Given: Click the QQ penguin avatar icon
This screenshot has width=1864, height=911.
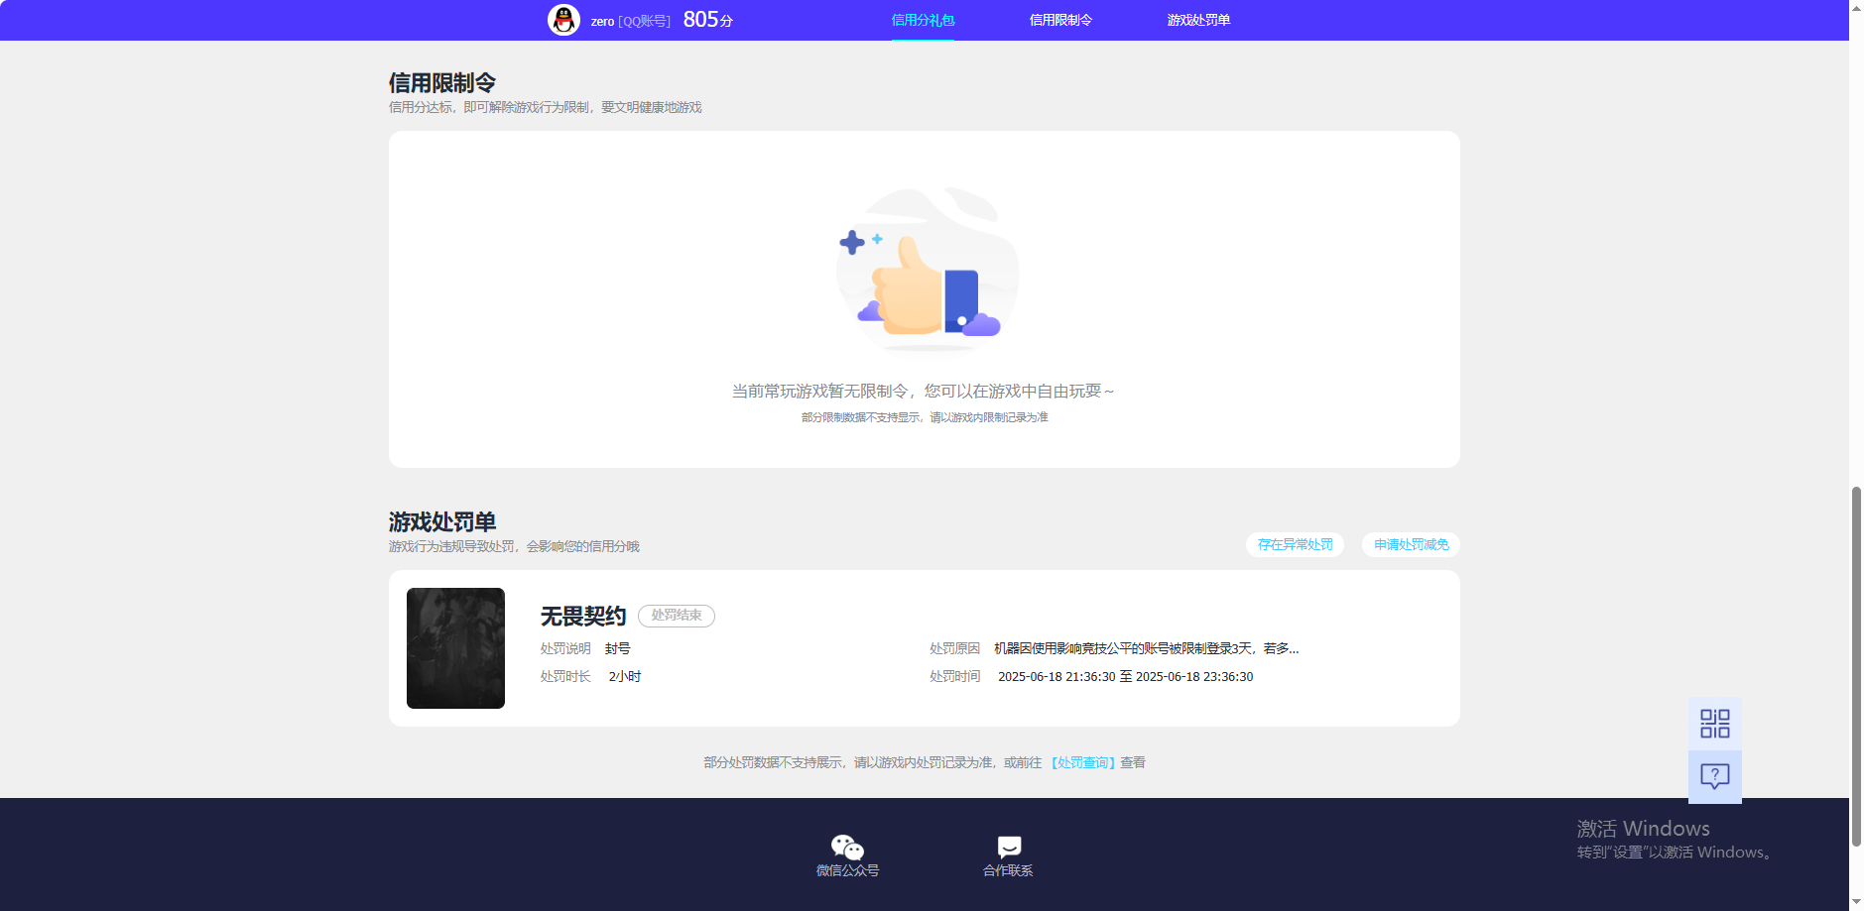Looking at the screenshot, I should pos(563,20).
